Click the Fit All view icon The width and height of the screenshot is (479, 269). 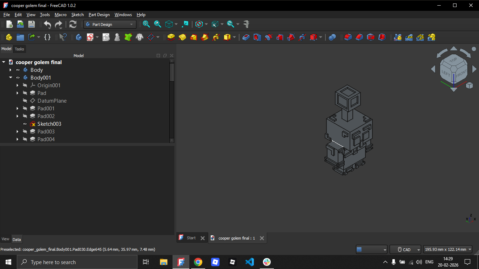pos(146,24)
